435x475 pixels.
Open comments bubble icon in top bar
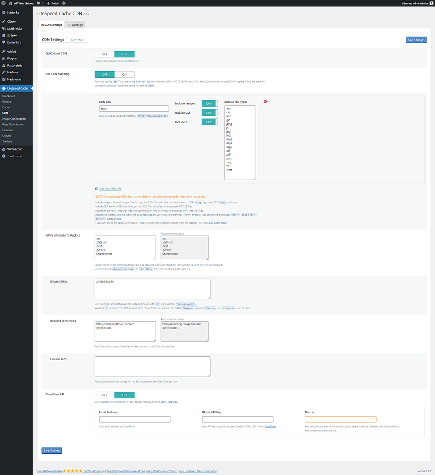pos(38,3)
